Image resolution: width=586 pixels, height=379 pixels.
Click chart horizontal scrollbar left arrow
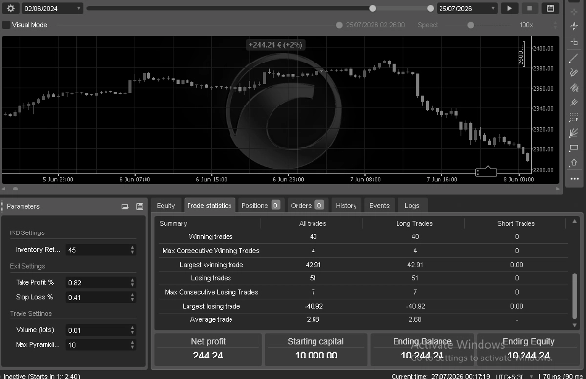[x=4, y=189]
